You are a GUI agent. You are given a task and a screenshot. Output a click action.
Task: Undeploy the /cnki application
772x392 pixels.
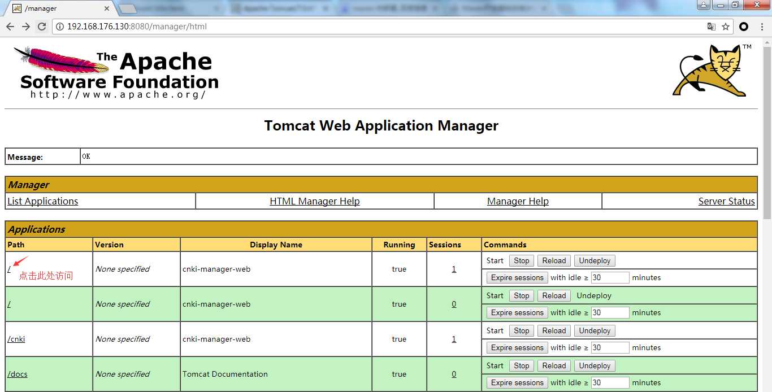coord(595,330)
